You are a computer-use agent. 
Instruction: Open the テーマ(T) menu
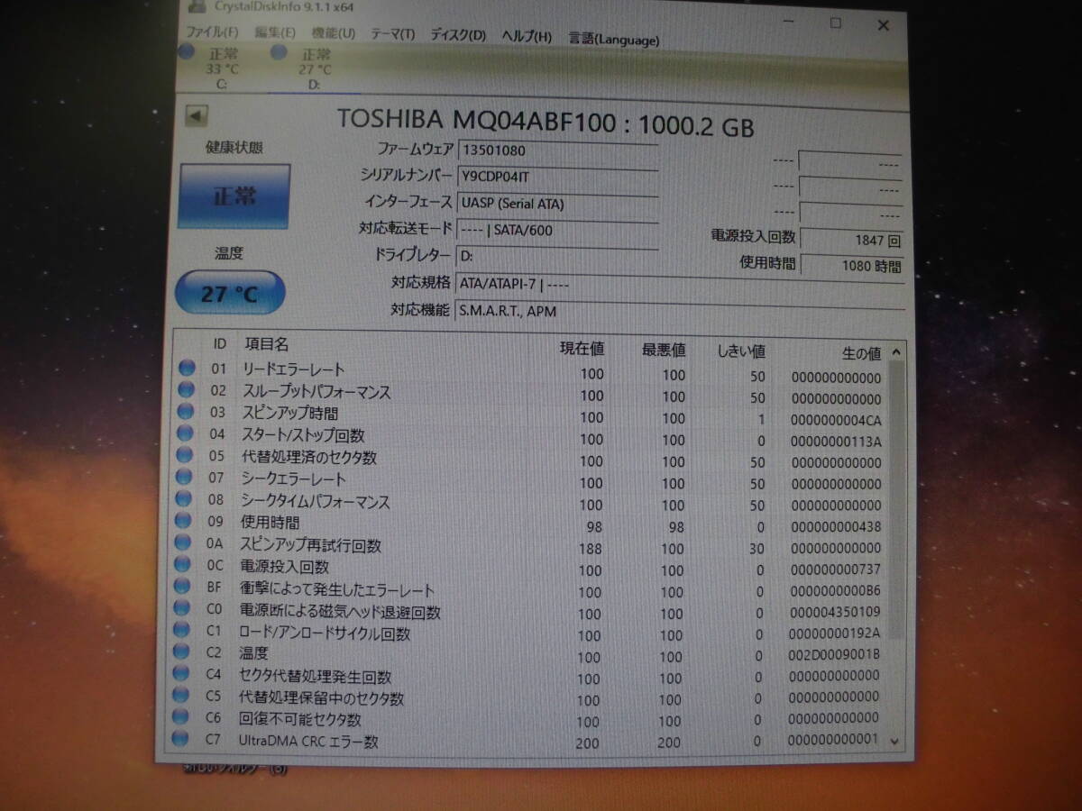[392, 34]
